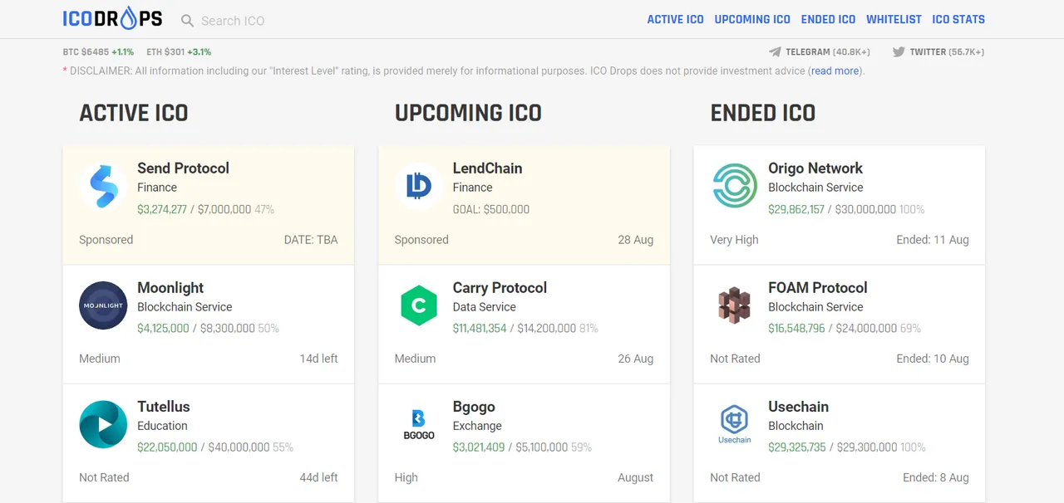Click Send Protocol's $3,274,277 raised amount

point(162,209)
